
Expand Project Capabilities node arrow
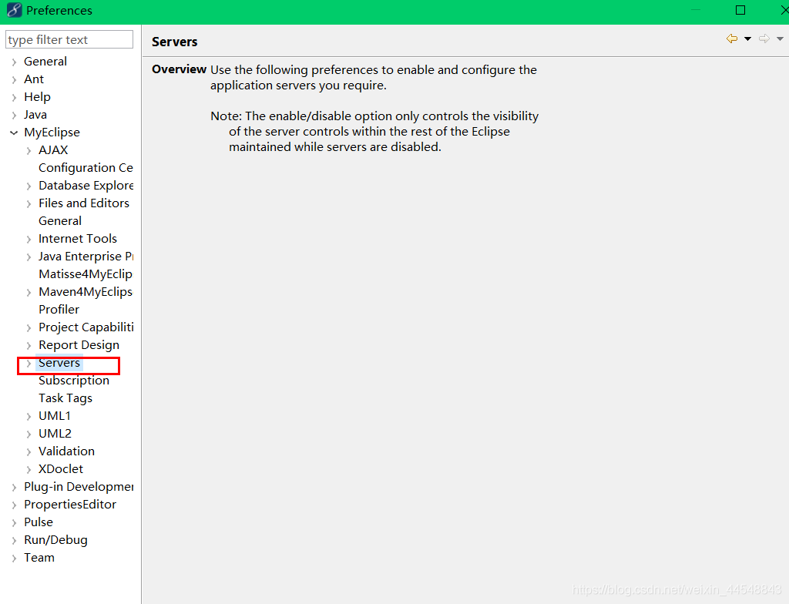click(29, 327)
